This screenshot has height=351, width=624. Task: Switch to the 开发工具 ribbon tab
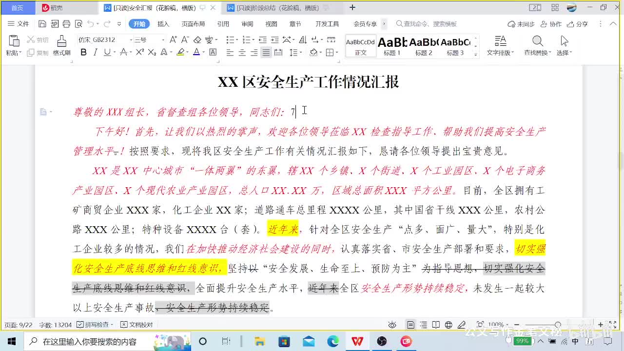point(327,24)
